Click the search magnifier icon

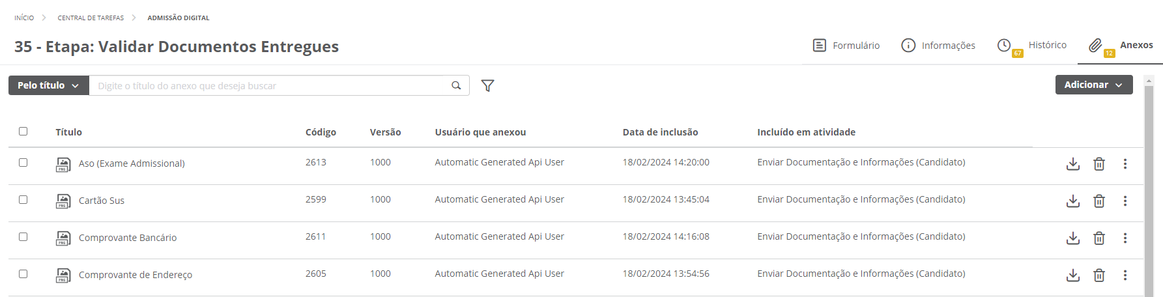(456, 85)
